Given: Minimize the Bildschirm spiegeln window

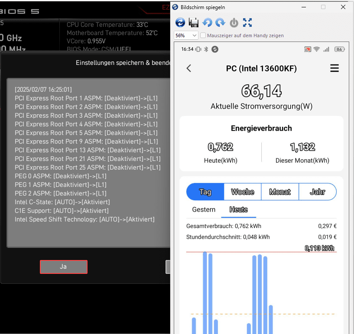Looking at the screenshot, I should point(304,7).
